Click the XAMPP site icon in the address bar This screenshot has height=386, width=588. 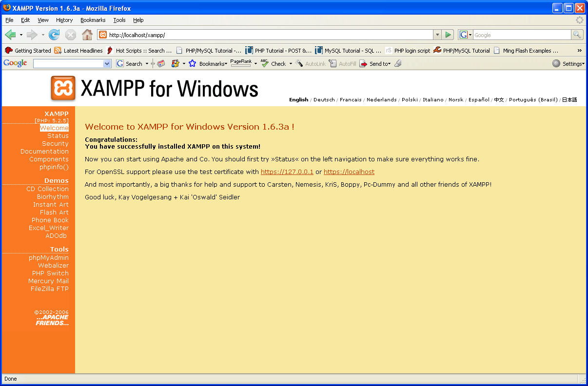pos(103,35)
